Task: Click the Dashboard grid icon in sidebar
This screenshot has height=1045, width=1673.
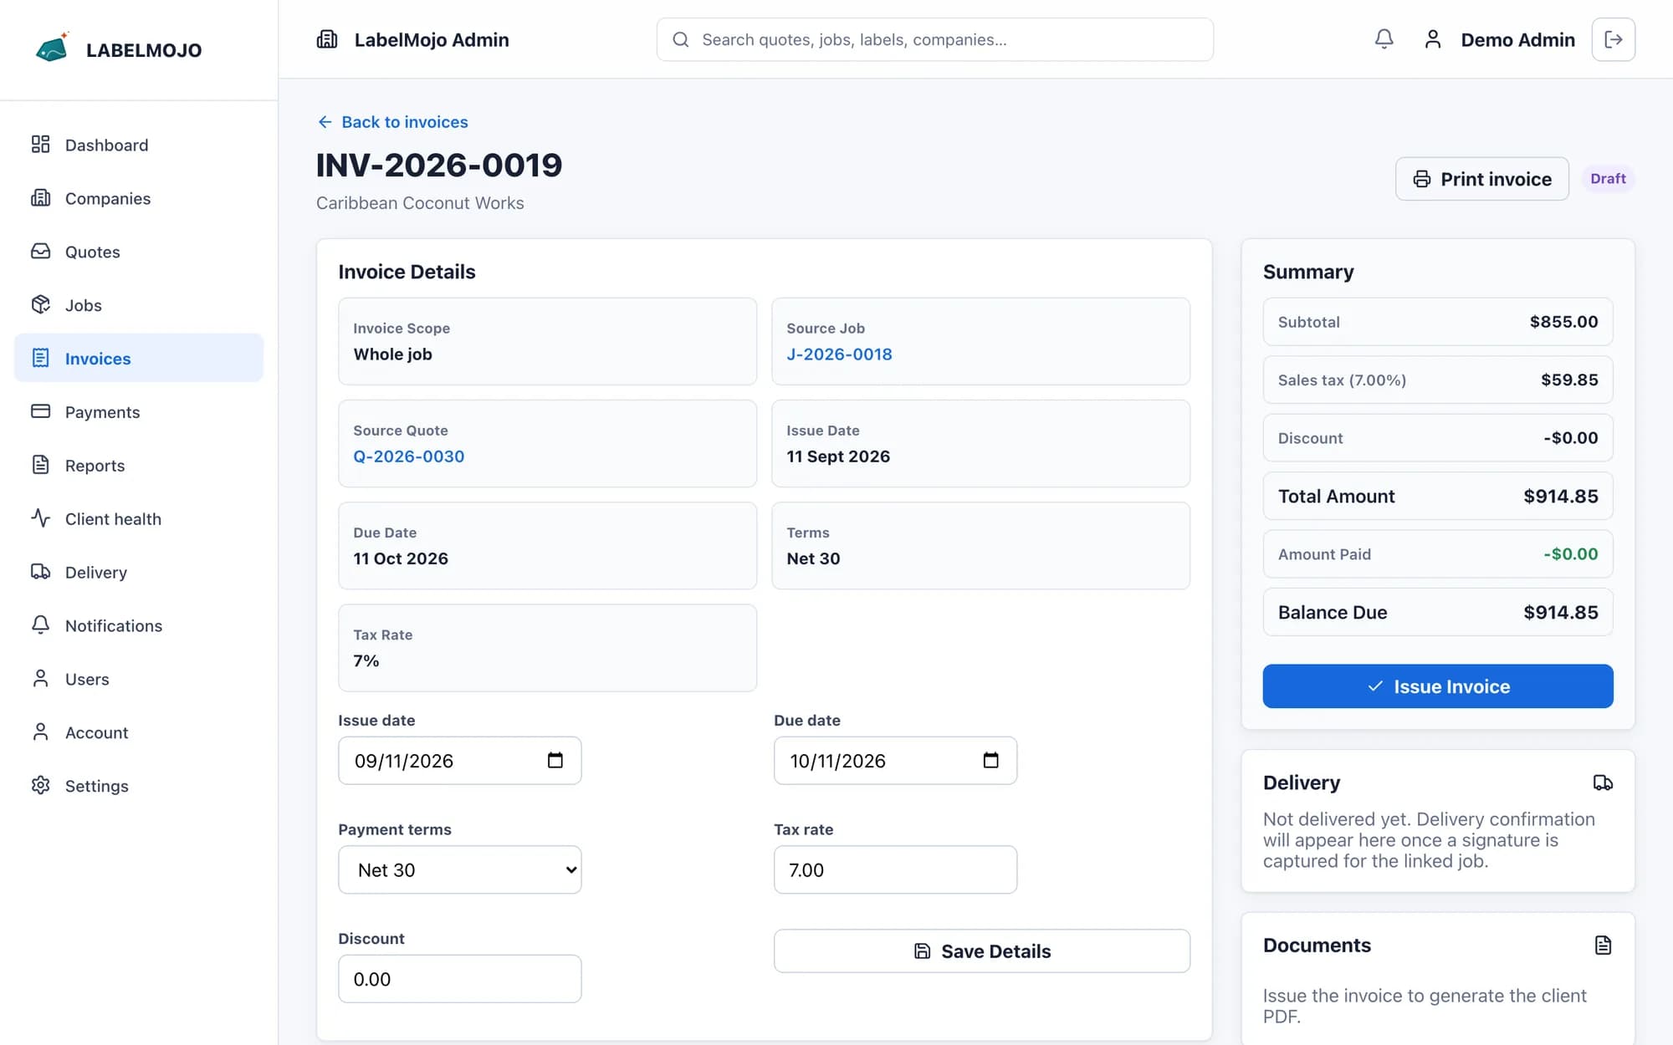Action: pos(40,145)
